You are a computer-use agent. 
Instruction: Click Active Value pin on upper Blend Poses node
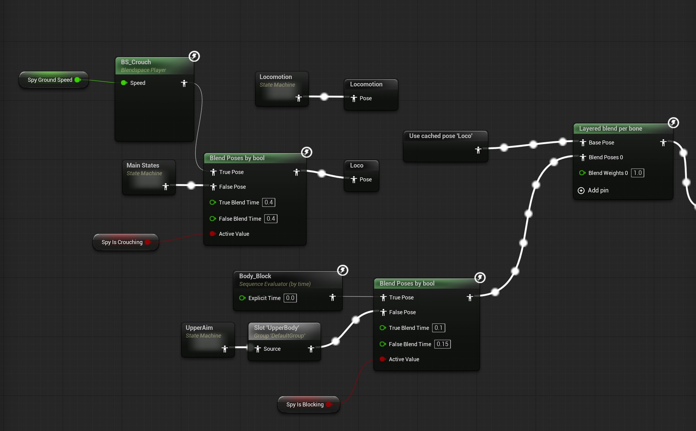click(212, 234)
